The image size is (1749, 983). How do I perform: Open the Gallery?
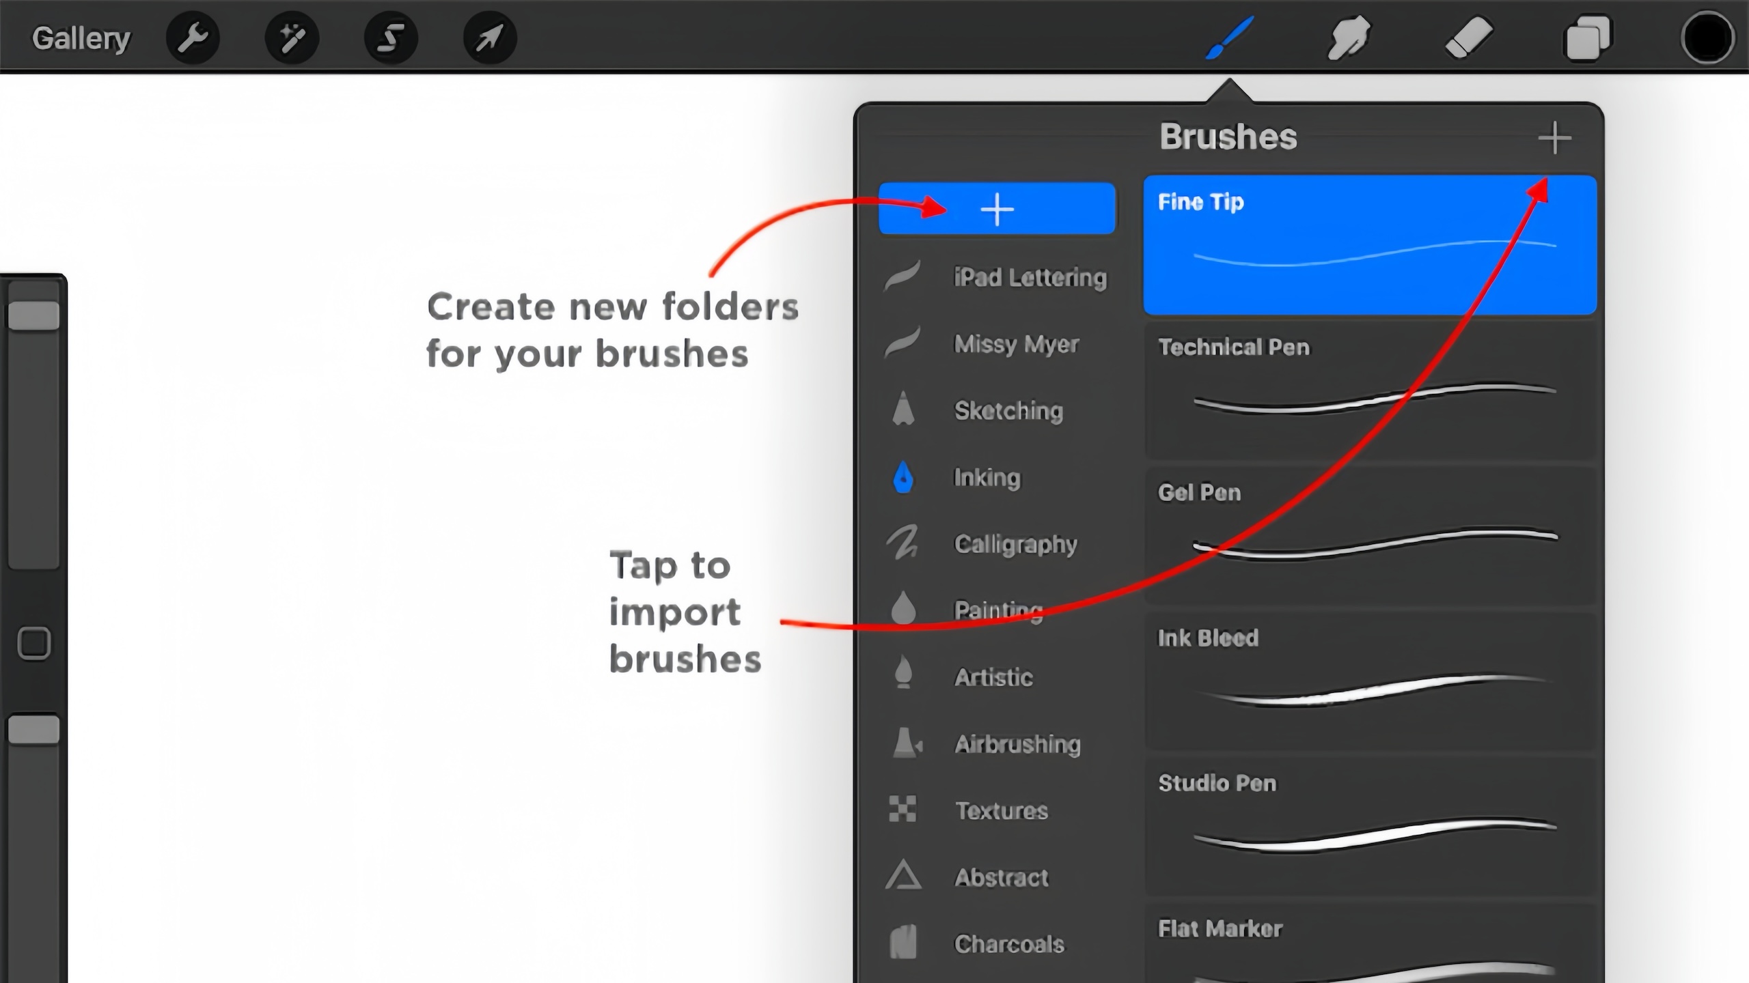[81, 39]
